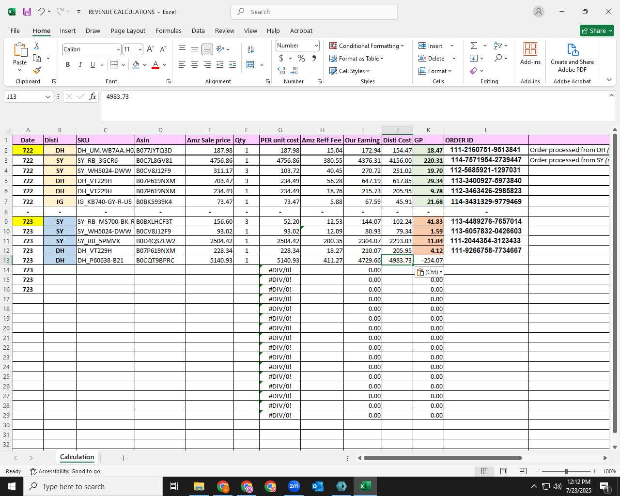Click the Format cells button
This screenshot has width=620, height=496.
point(435,71)
